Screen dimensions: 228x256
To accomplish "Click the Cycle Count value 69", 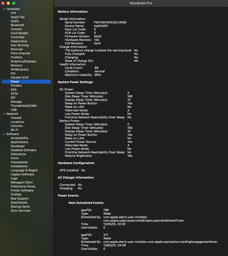I will 96,68.
